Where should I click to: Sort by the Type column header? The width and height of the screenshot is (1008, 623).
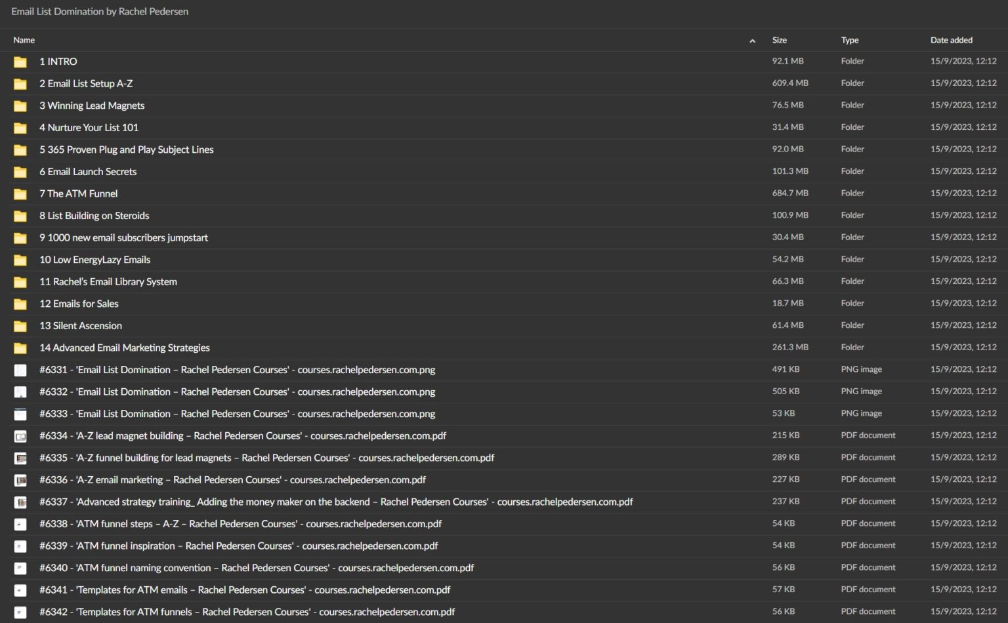point(849,40)
